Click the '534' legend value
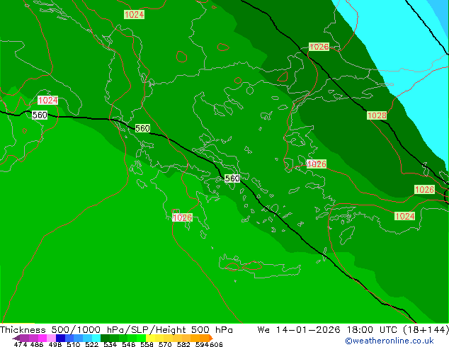The image size is (449, 347). coord(110,344)
